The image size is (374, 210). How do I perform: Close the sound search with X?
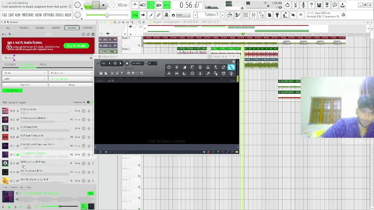tap(91, 58)
